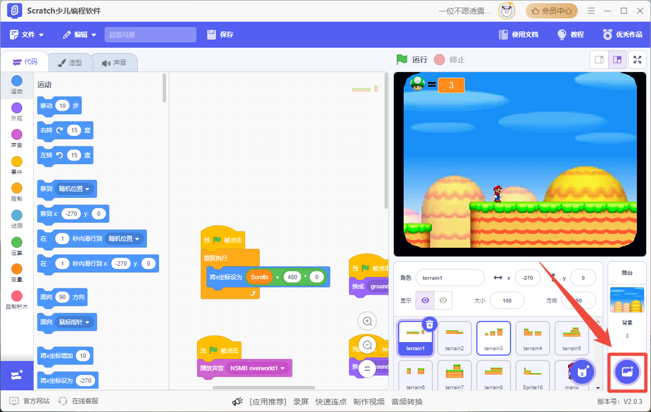
Task: Select the terrain5 sprite thumbnail
Action: pos(571,338)
